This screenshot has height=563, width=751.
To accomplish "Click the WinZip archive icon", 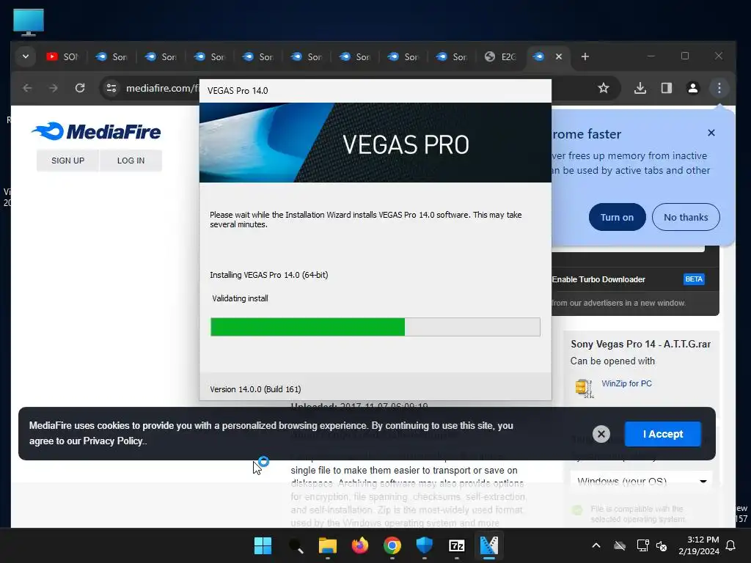I will [585, 389].
